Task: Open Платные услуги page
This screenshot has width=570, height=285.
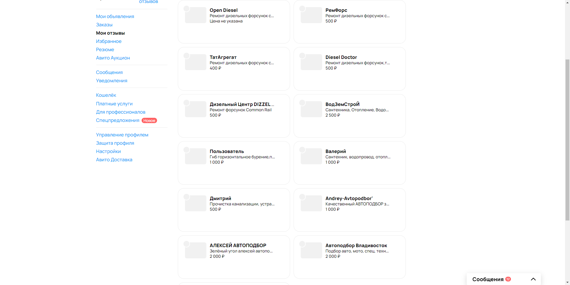Action: pyautogui.click(x=114, y=104)
